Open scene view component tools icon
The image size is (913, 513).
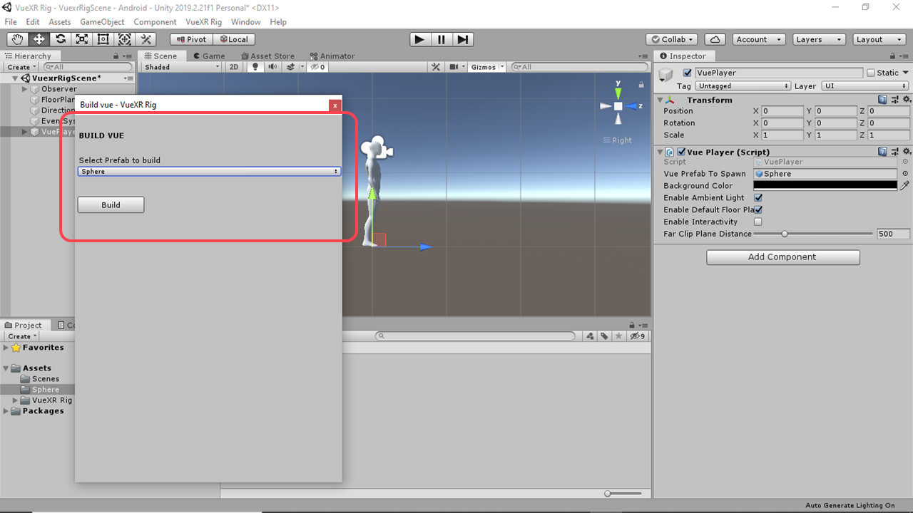(x=437, y=67)
